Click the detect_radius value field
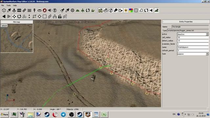210x118 pixels. [193, 41]
